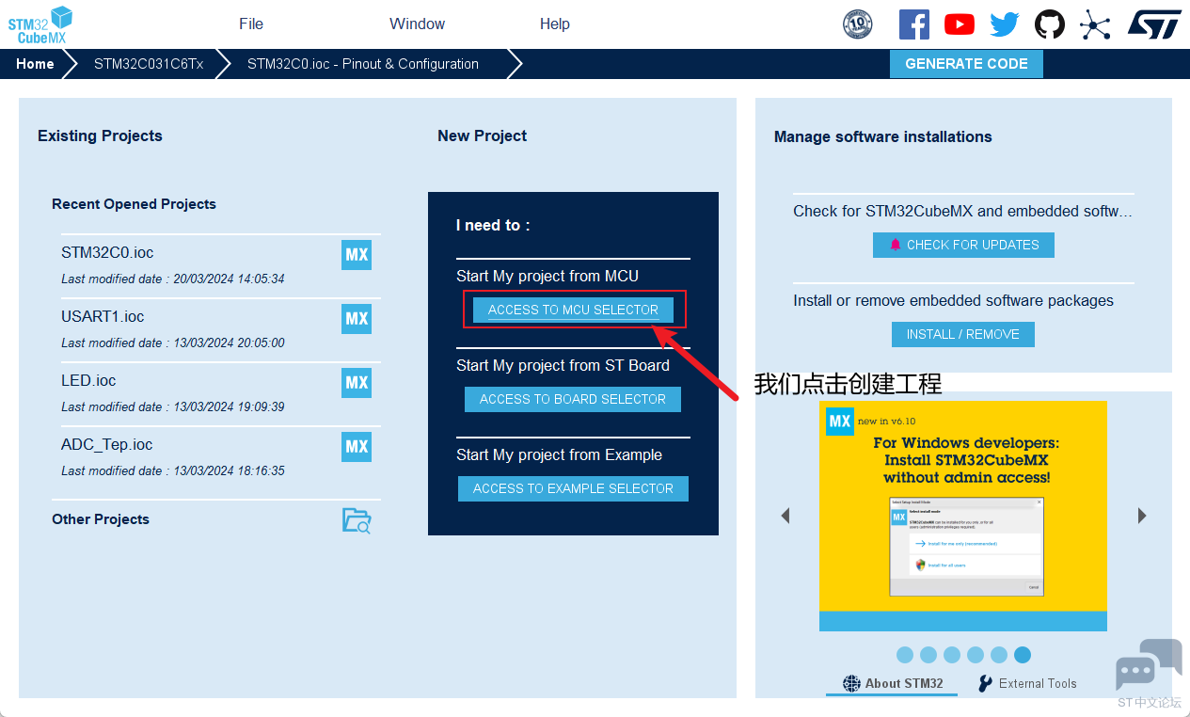The height and width of the screenshot is (717, 1190).
Task: Select sixth carousel dot
Action: 1023,655
